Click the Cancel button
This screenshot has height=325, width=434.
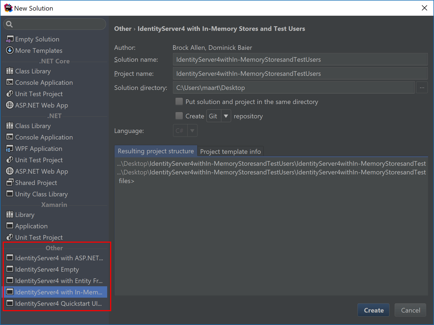point(410,310)
